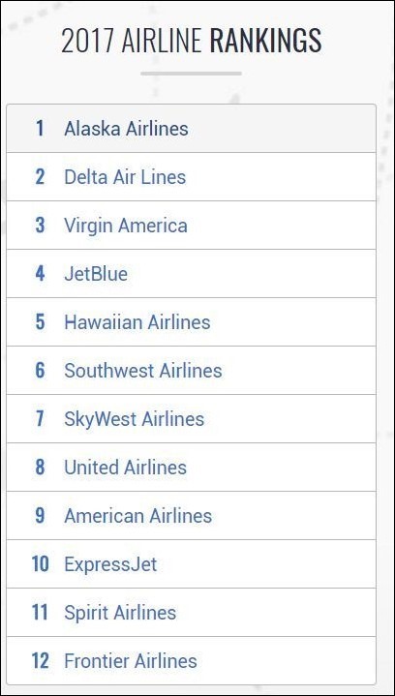Viewport: 395px width, 696px height.
Task: Select rank number 10 beside ExpressJet
Action: click(40, 564)
